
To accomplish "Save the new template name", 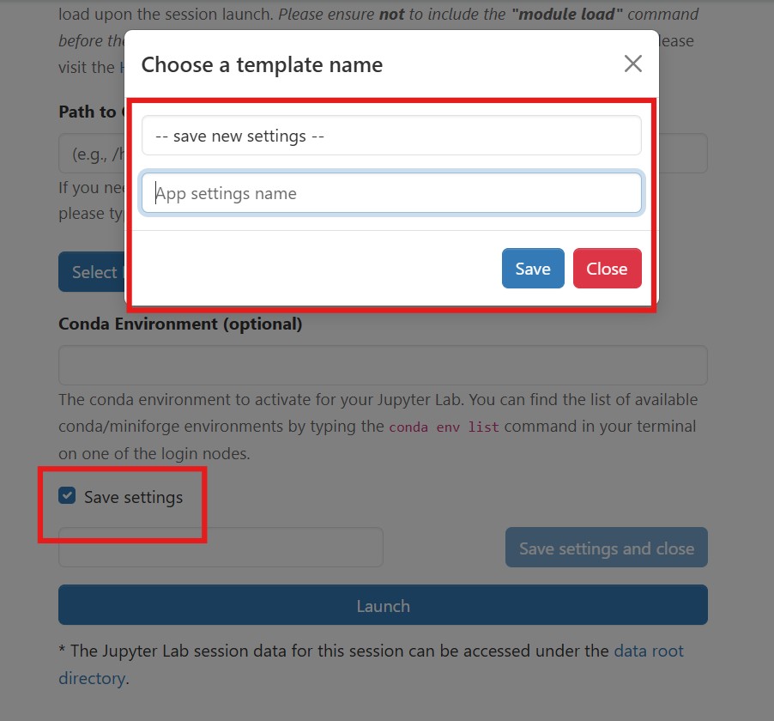I will pyautogui.click(x=532, y=268).
